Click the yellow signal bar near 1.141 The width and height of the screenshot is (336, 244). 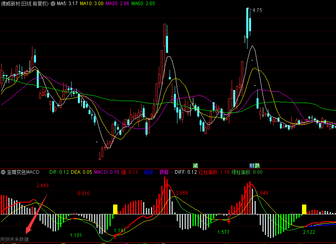115,209
